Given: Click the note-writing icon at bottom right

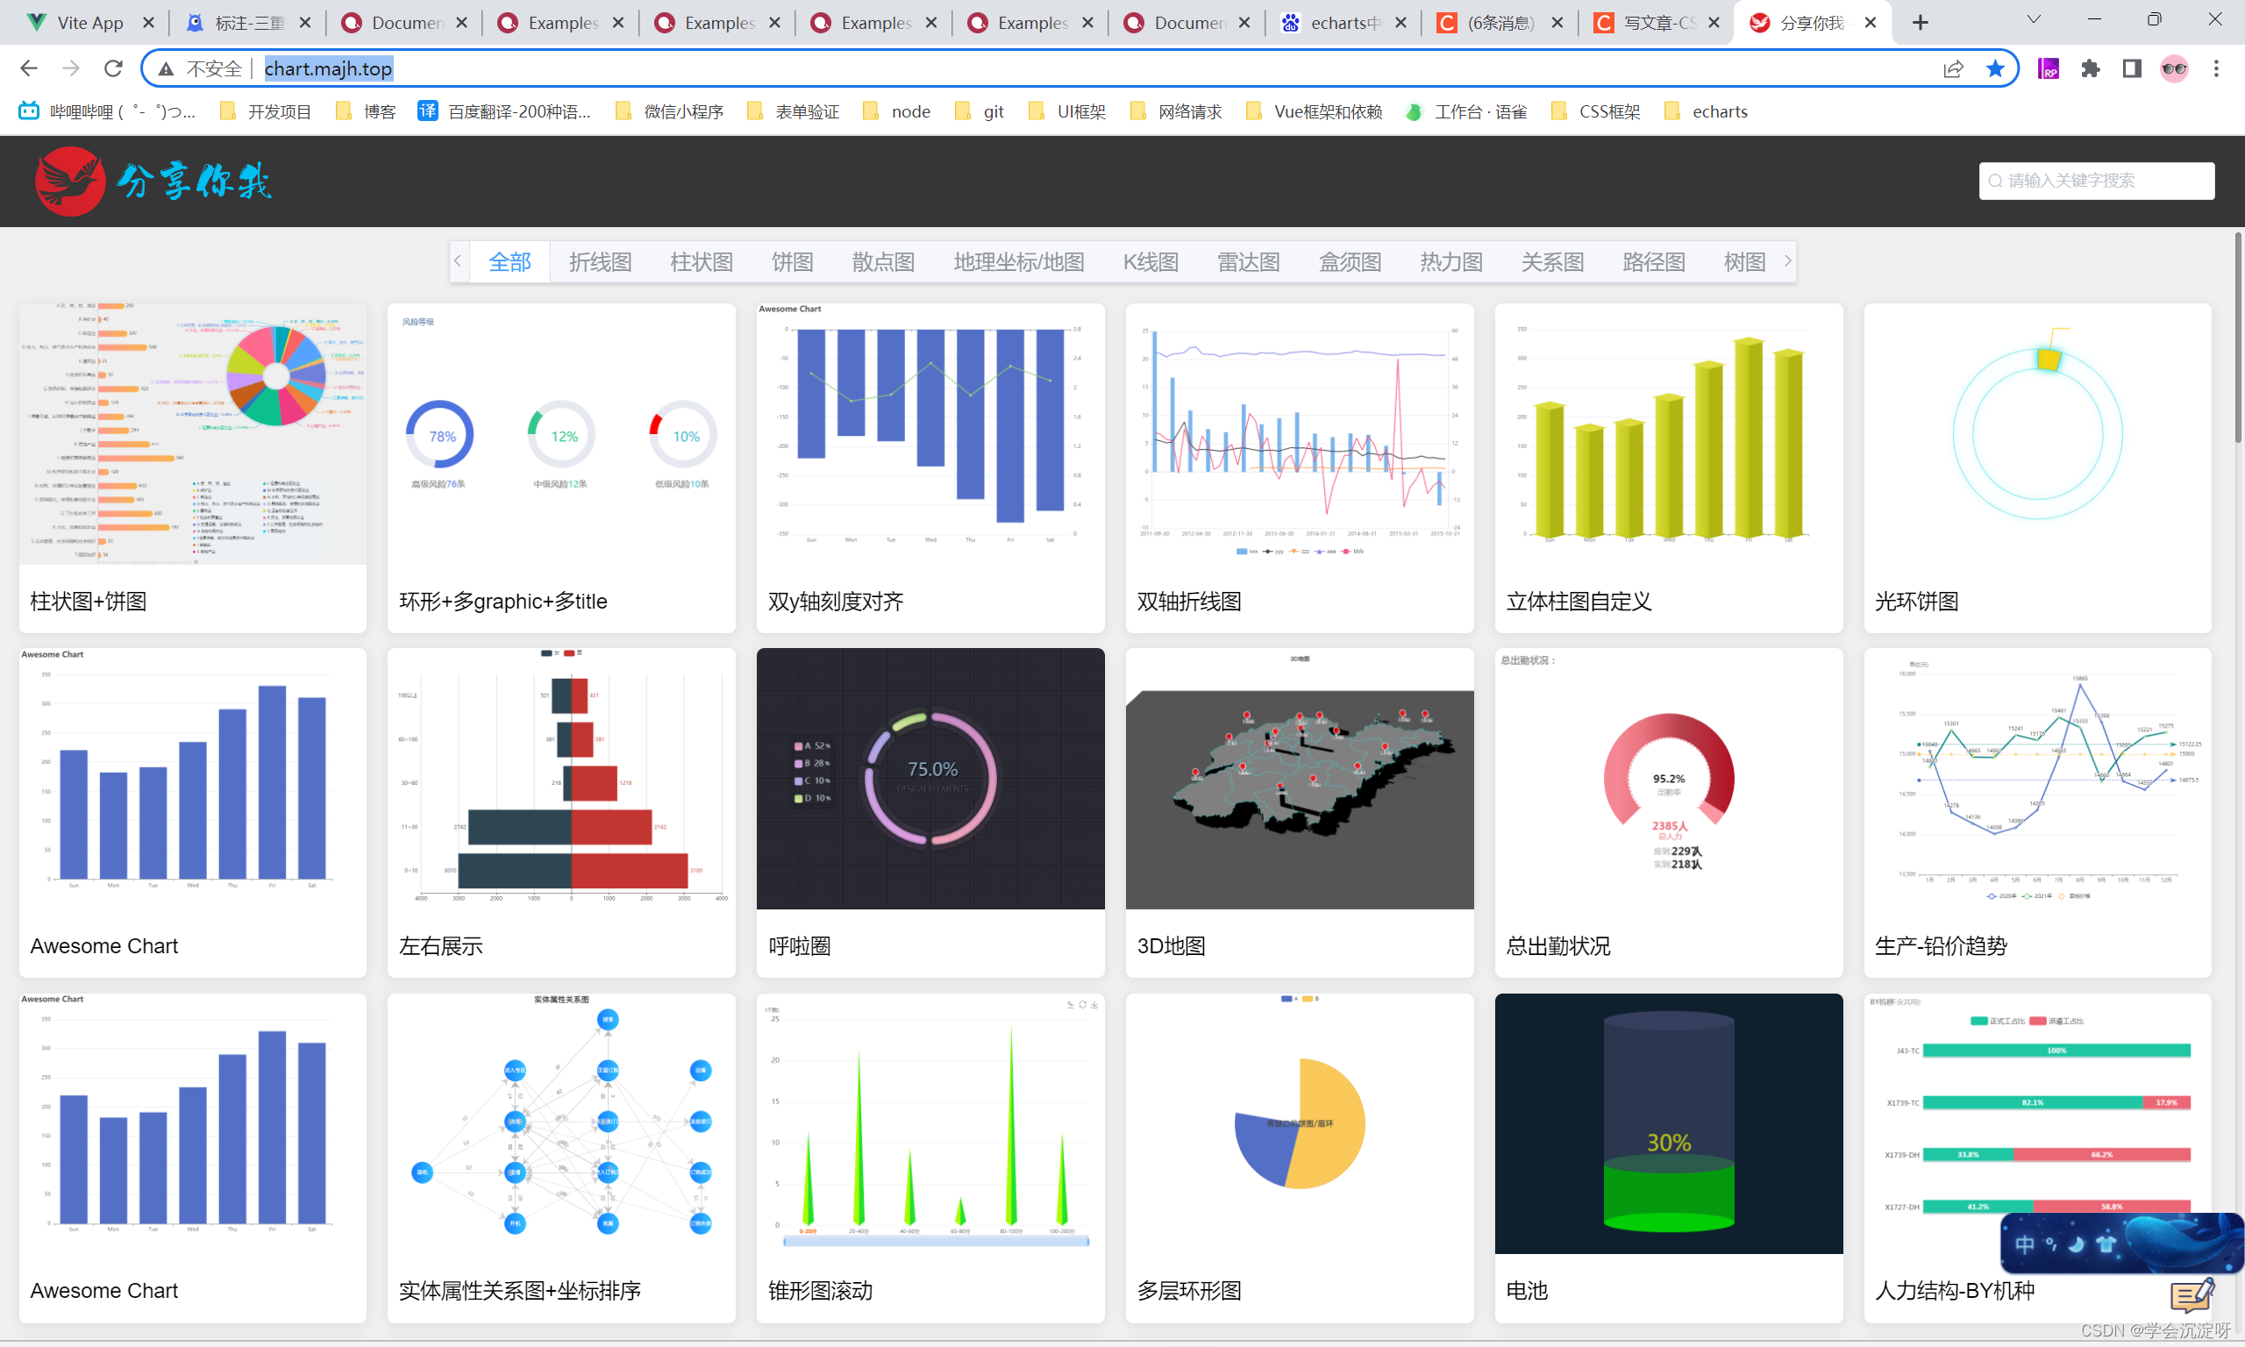Looking at the screenshot, I should click(2192, 1295).
